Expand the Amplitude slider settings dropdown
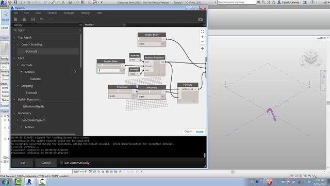The width and height of the screenshot is (330, 186). 134,96
